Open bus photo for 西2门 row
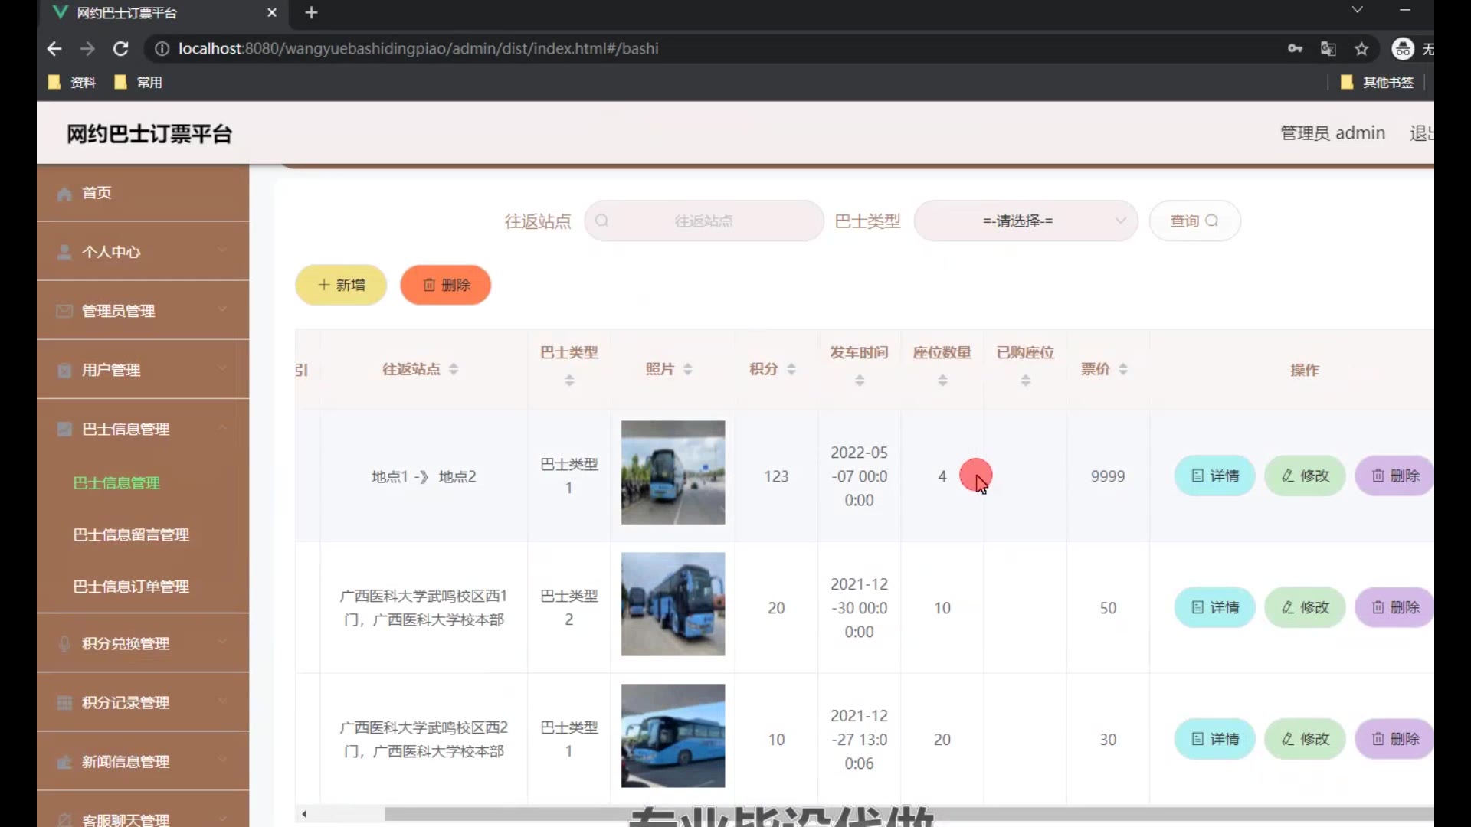This screenshot has width=1471, height=827. coord(673,736)
